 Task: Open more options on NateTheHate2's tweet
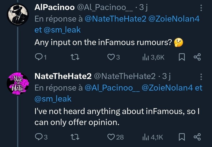coord(201,77)
